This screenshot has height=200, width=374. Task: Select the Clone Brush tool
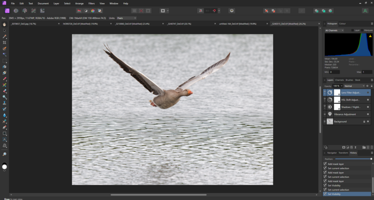pyautogui.click(x=4, y=103)
